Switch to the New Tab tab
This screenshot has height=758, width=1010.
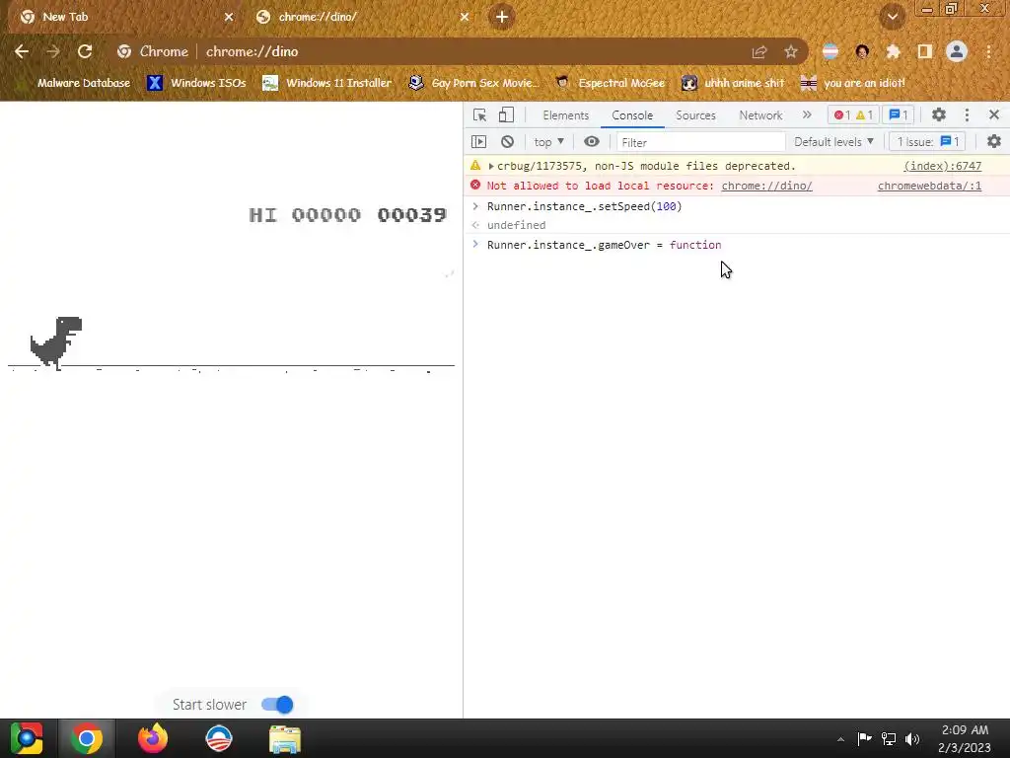coord(122,17)
